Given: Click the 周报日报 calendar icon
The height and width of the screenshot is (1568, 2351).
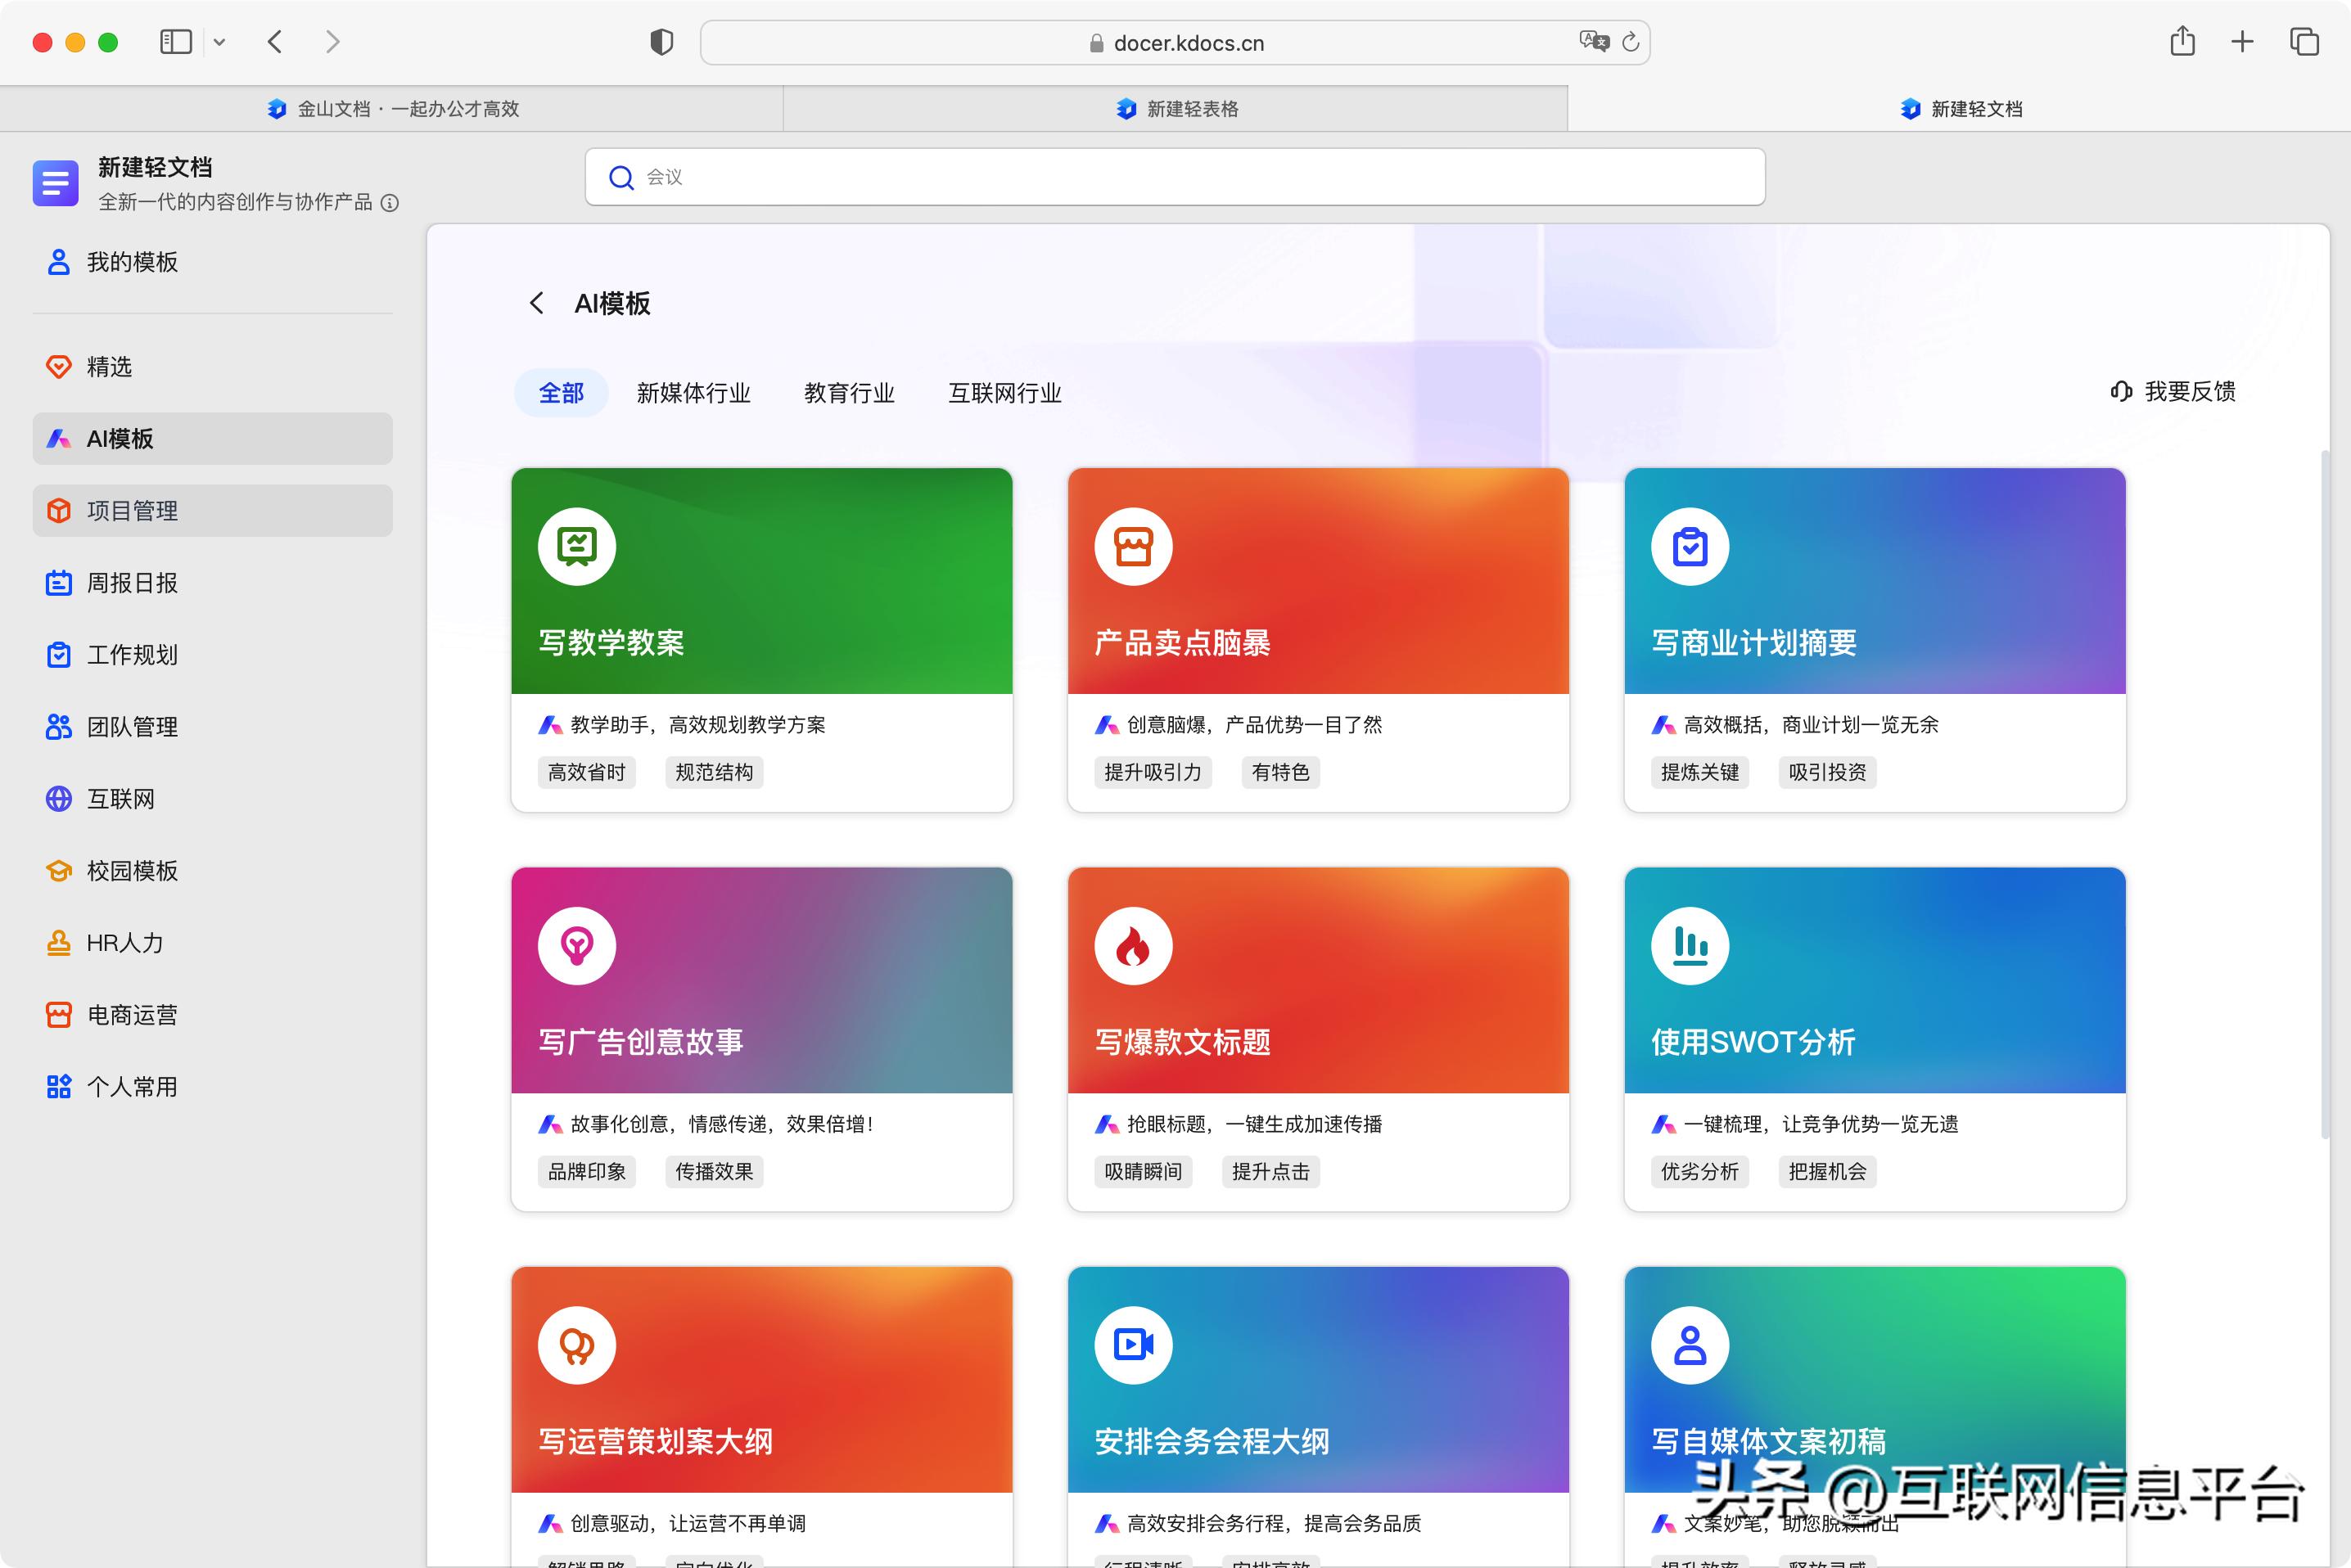Looking at the screenshot, I should pos(58,583).
